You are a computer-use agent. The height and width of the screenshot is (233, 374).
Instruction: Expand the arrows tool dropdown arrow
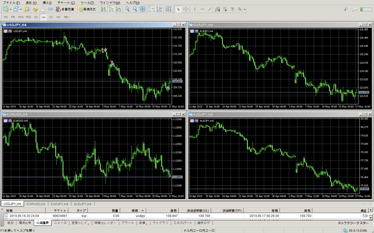245,9
